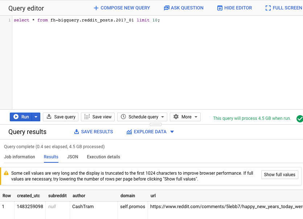Switch to the JSON tab
The width and height of the screenshot is (303, 219).
point(73,157)
